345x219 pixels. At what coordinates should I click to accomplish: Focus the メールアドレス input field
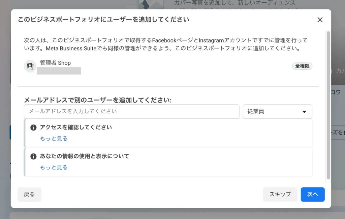(131, 111)
